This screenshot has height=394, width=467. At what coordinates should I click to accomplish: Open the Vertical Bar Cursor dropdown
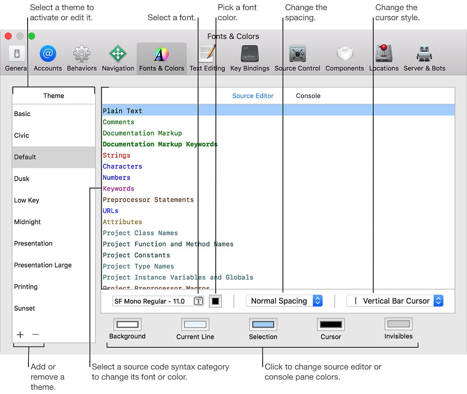coord(395,301)
